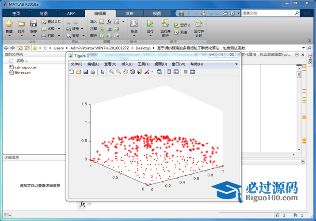Switch to the Plots (绘图) ribbon tab

point(43,13)
